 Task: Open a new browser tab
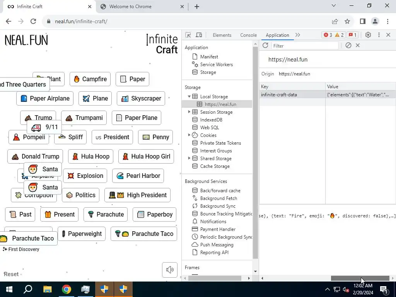pyautogui.click(x=197, y=7)
